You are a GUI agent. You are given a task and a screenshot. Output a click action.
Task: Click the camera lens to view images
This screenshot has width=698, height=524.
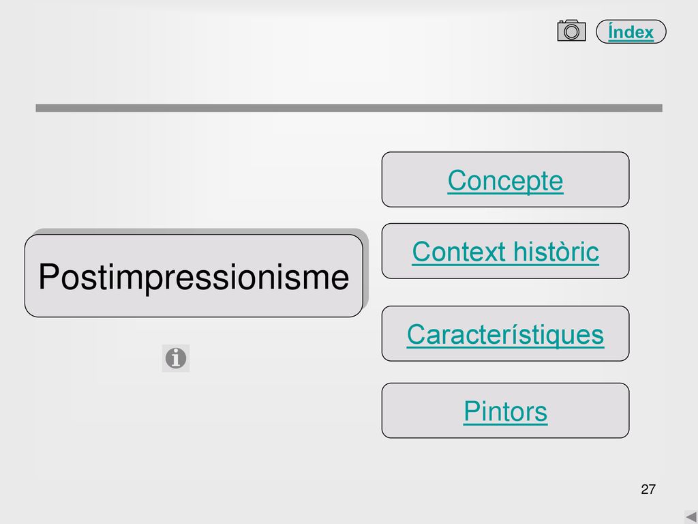point(571,31)
